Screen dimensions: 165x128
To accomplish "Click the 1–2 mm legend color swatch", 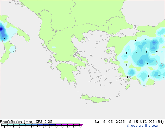I will (x=16, y=125).
